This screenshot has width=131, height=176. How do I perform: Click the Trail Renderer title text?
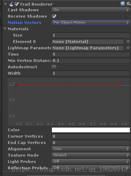click(36, 4)
